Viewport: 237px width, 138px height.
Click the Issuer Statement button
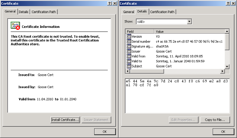(96, 120)
